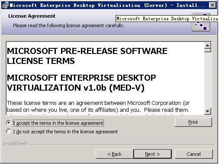Click the installer icon in title bar
The width and height of the screenshot is (219, 164).
click(x=6, y=5)
